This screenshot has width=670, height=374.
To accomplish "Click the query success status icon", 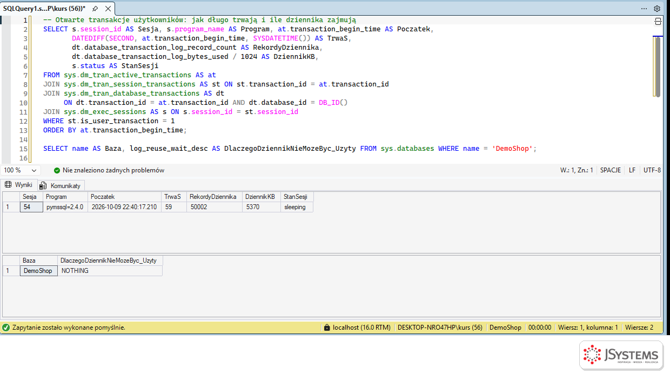I will click(6, 328).
